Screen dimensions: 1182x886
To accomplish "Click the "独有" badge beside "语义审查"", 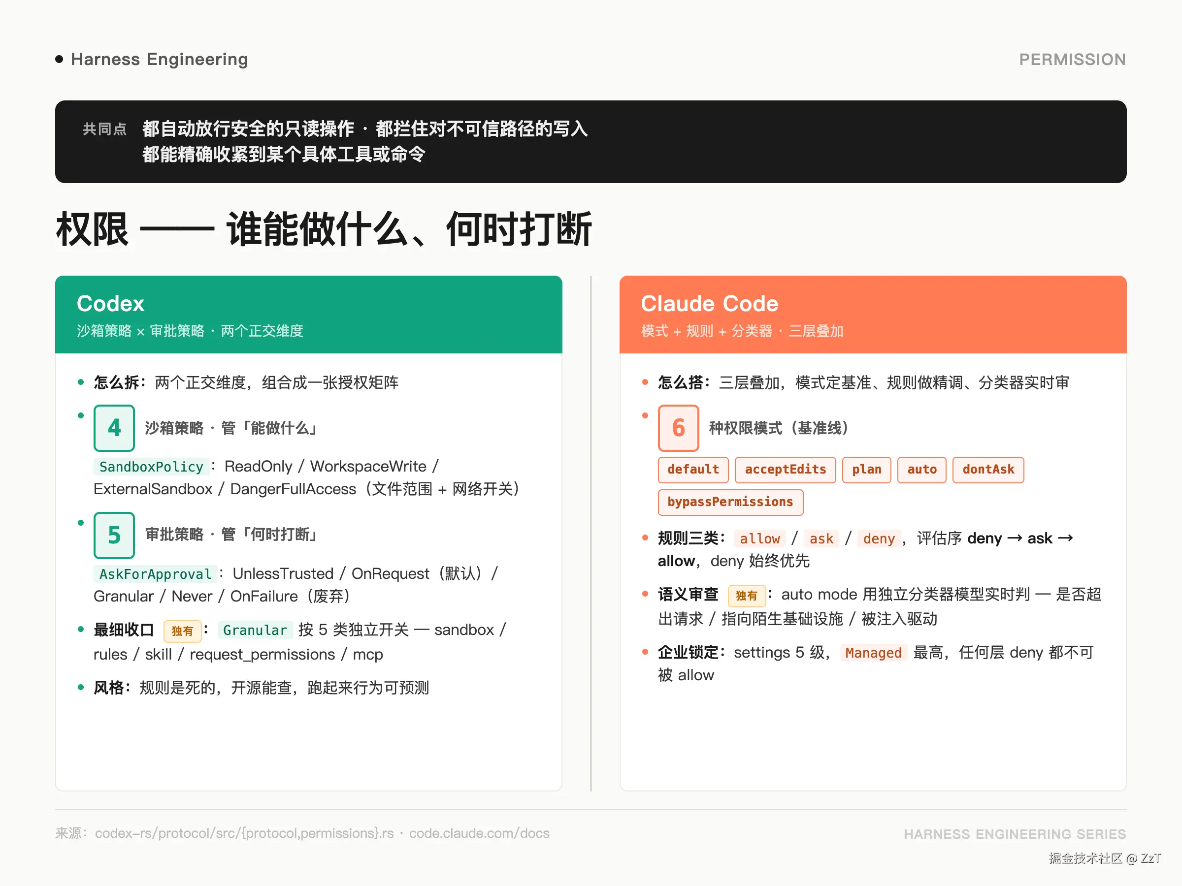I will point(747,596).
